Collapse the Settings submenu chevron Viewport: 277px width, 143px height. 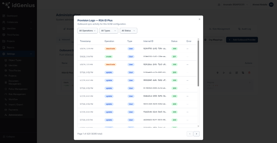[x=31, y=54]
